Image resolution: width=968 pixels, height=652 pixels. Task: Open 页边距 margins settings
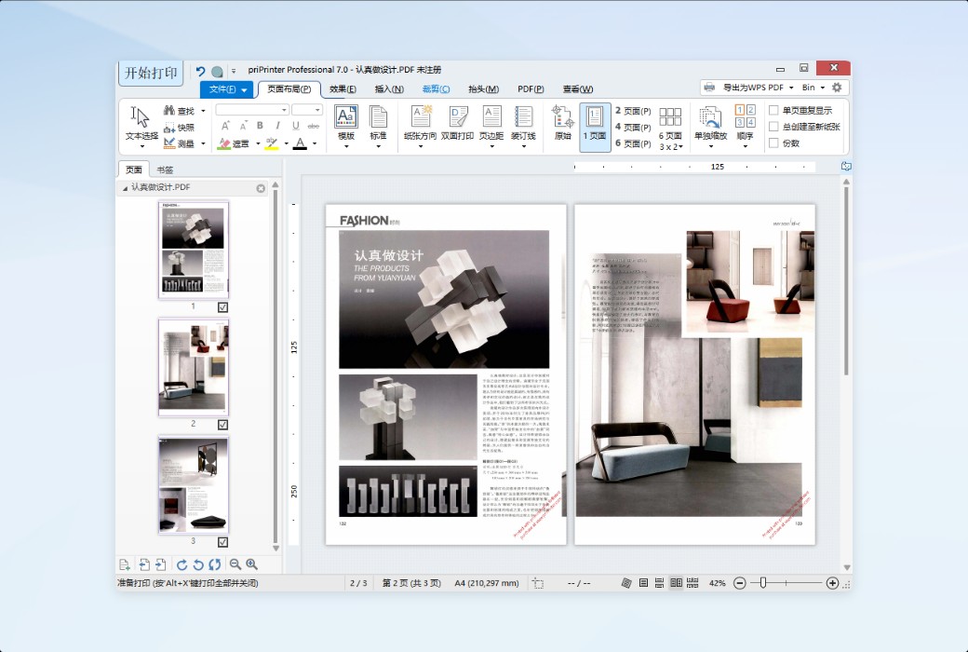pos(491,127)
